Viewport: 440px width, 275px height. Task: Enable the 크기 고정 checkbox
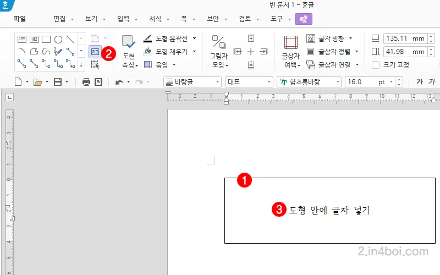(x=376, y=65)
